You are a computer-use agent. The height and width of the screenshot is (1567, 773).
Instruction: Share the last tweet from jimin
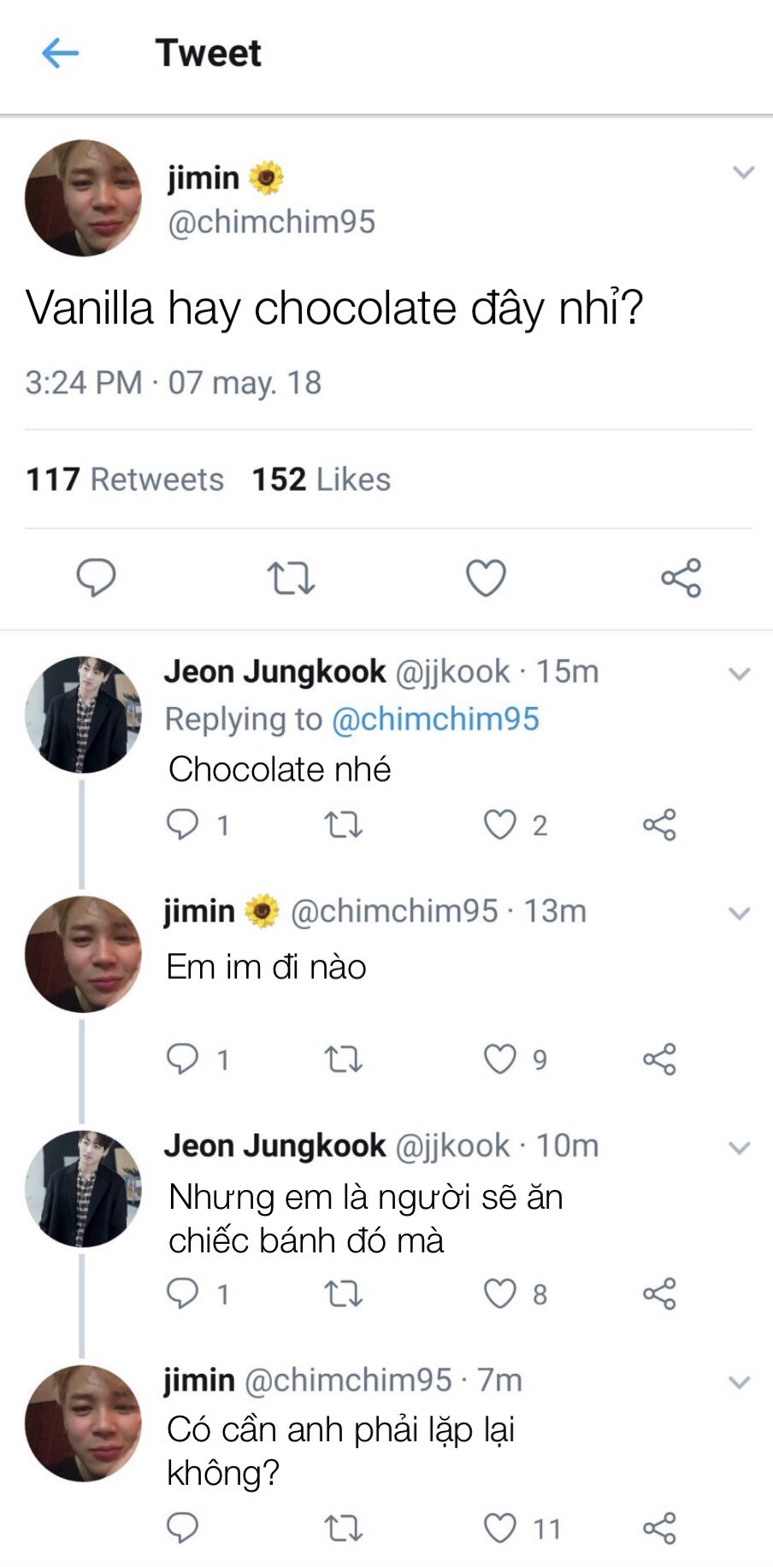click(x=659, y=1528)
